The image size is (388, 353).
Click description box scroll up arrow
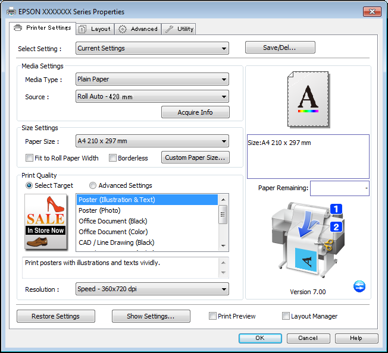[223, 263]
